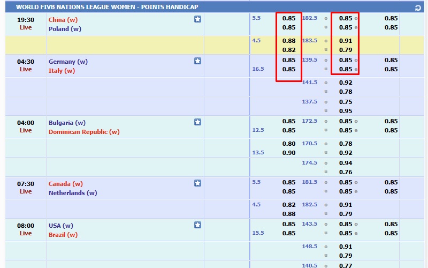Mark Canada vs Netherlands as favorite
Image resolution: width=428 pixels, height=268 pixels.
[197, 183]
